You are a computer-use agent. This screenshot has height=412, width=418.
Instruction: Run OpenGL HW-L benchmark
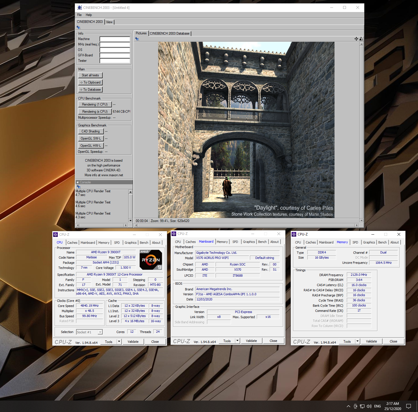(x=91, y=146)
